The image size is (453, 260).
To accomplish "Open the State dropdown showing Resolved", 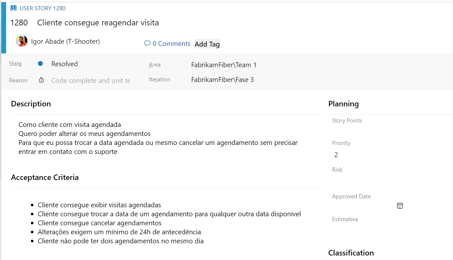I will point(65,64).
